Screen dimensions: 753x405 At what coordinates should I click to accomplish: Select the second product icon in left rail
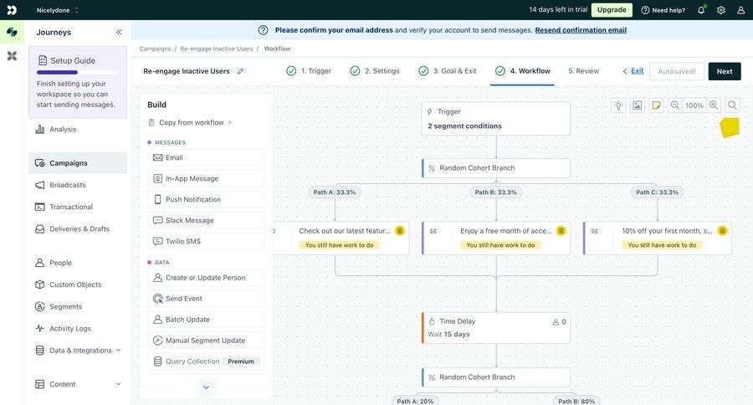(x=12, y=56)
